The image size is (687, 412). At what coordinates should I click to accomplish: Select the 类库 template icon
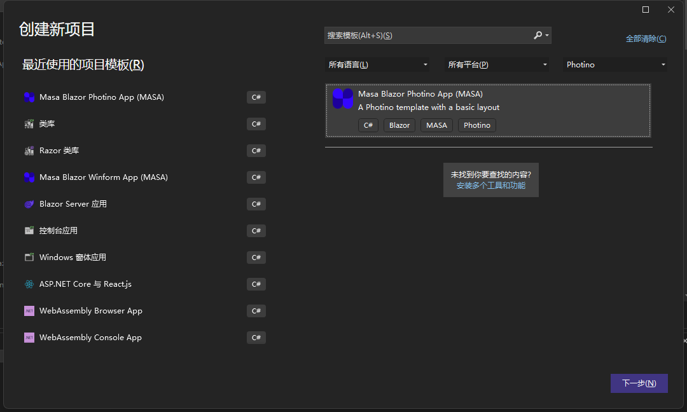pyautogui.click(x=29, y=123)
